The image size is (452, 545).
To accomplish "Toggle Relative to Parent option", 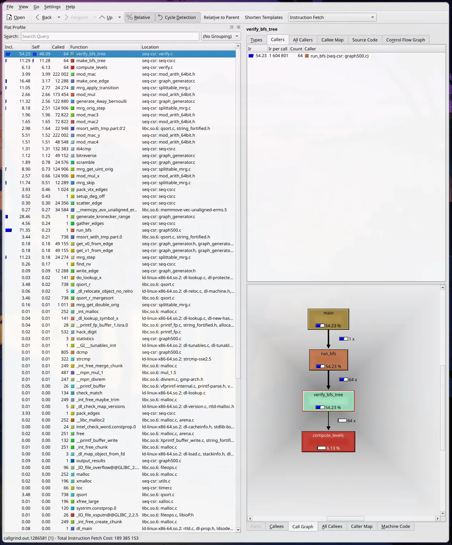I will (x=221, y=17).
